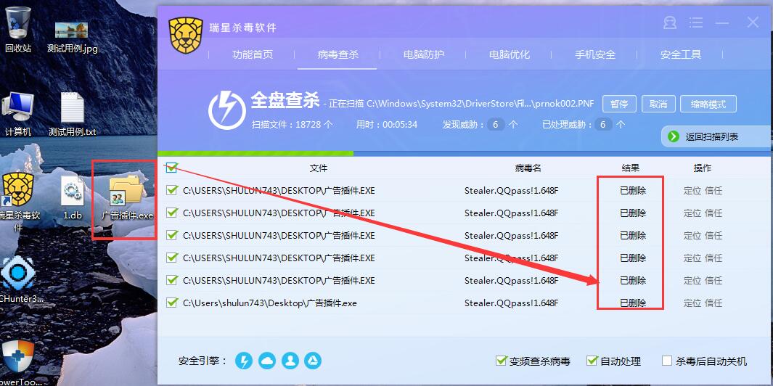Click the green scan progress bar
The height and width of the screenshot is (386, 773).
(x=255, y=153)
